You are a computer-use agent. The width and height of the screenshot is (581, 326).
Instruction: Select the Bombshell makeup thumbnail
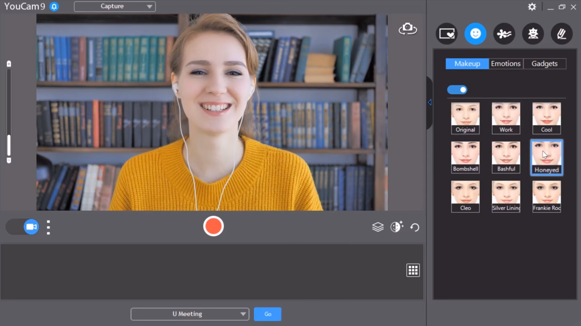(465, 157)
